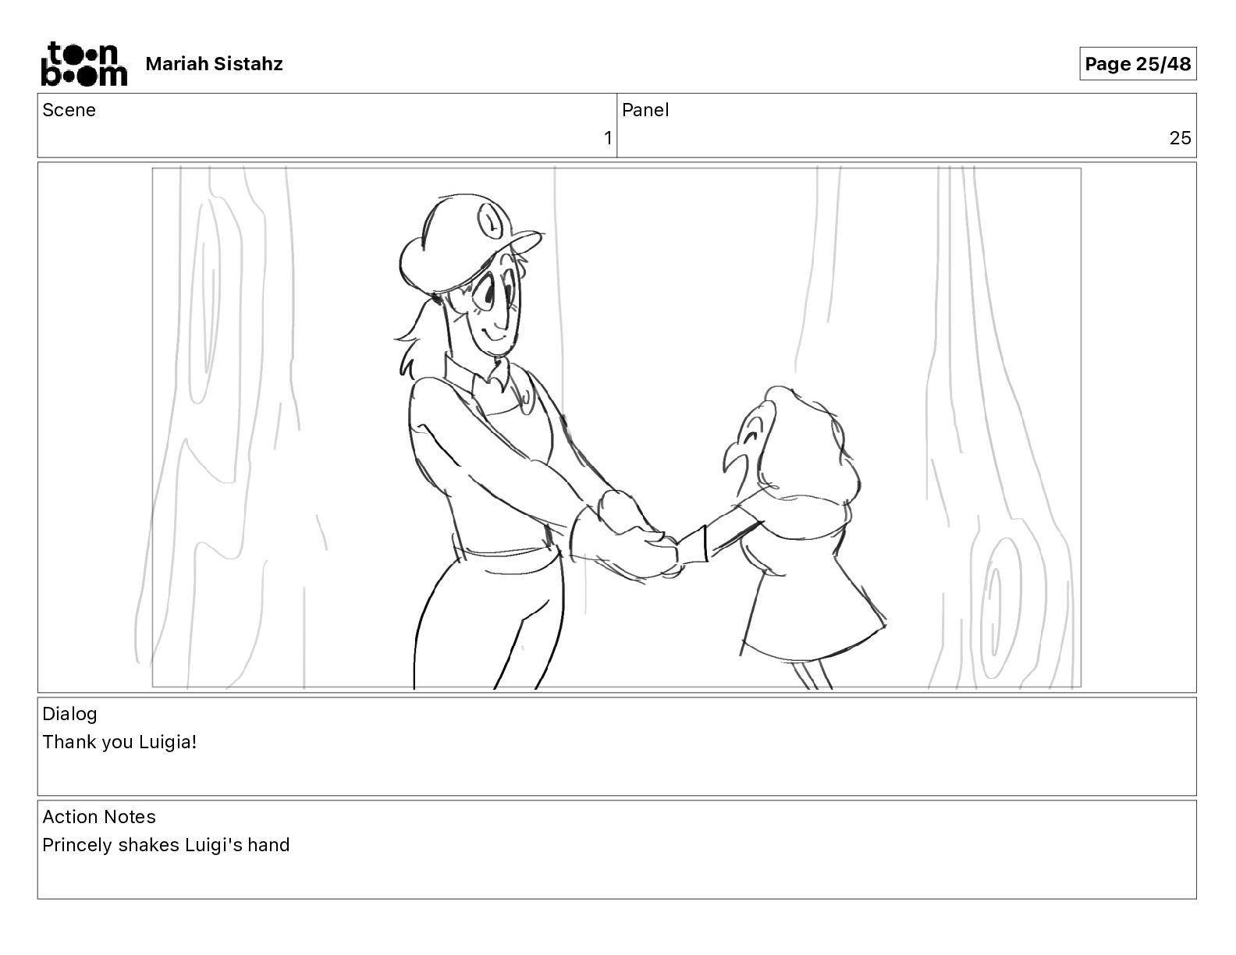Click the 'Panel' header label
Screen dimensions: 1236x955
coord(645,110)
